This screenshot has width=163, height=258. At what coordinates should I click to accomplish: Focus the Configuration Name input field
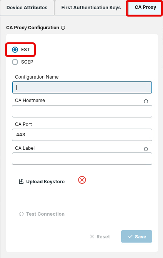coord(82,87)
